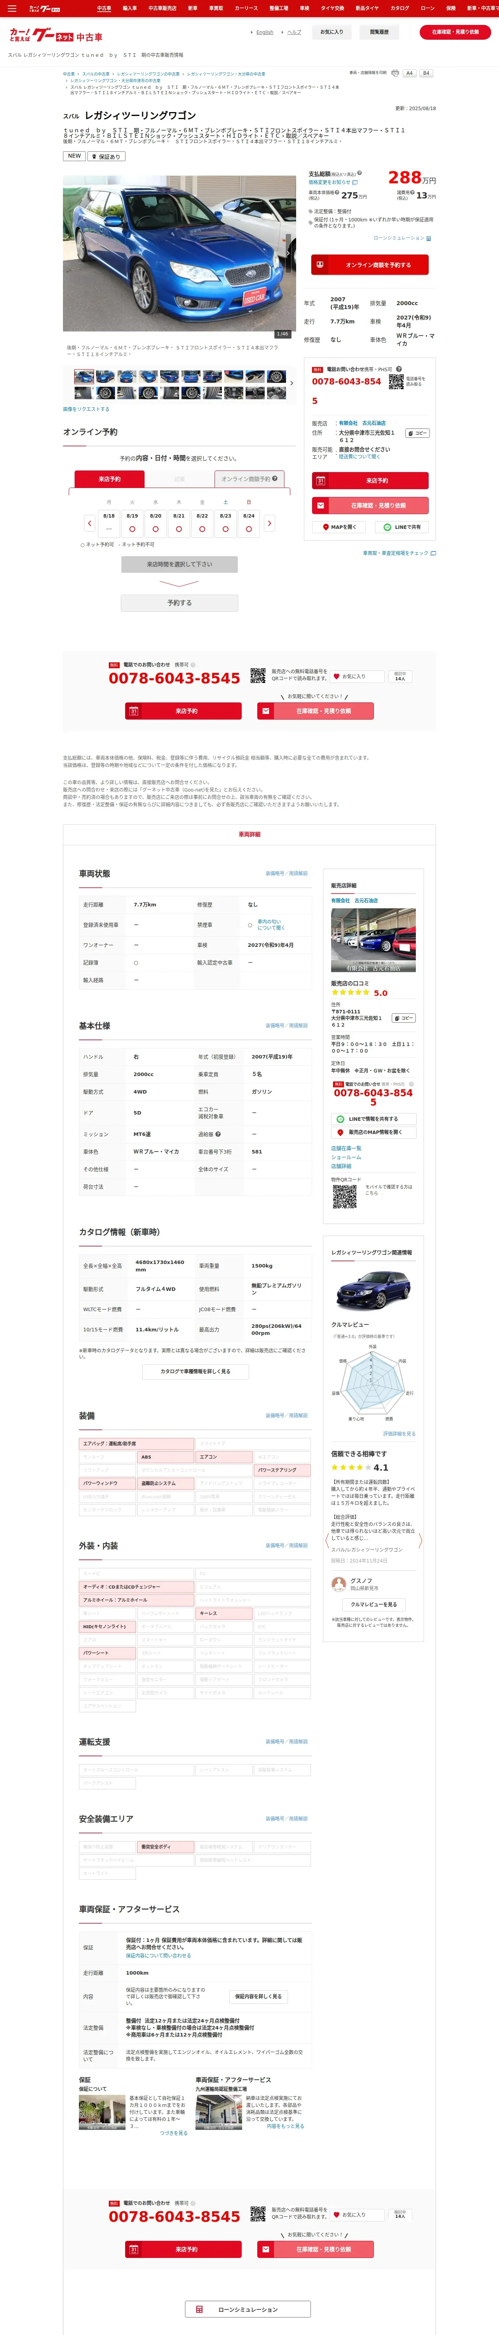Click クルマレビューを見る button
This screenshot has height=2335, width=499.
click(373, 1605)
